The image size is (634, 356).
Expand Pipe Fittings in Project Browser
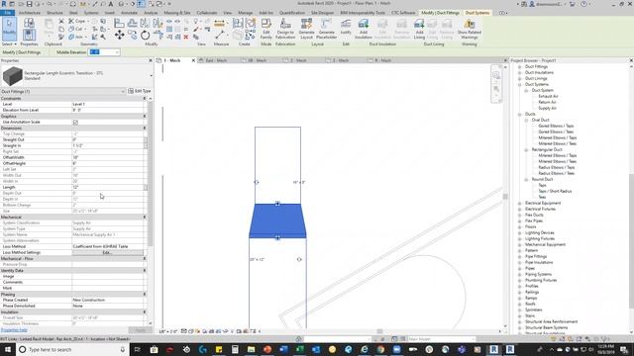[x=519, y=256]
